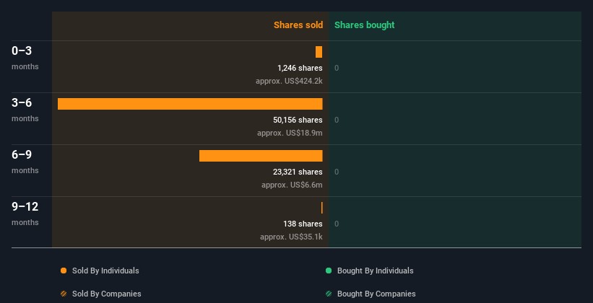Click the 6–9 months orange bar

click(x=261, y=156)
